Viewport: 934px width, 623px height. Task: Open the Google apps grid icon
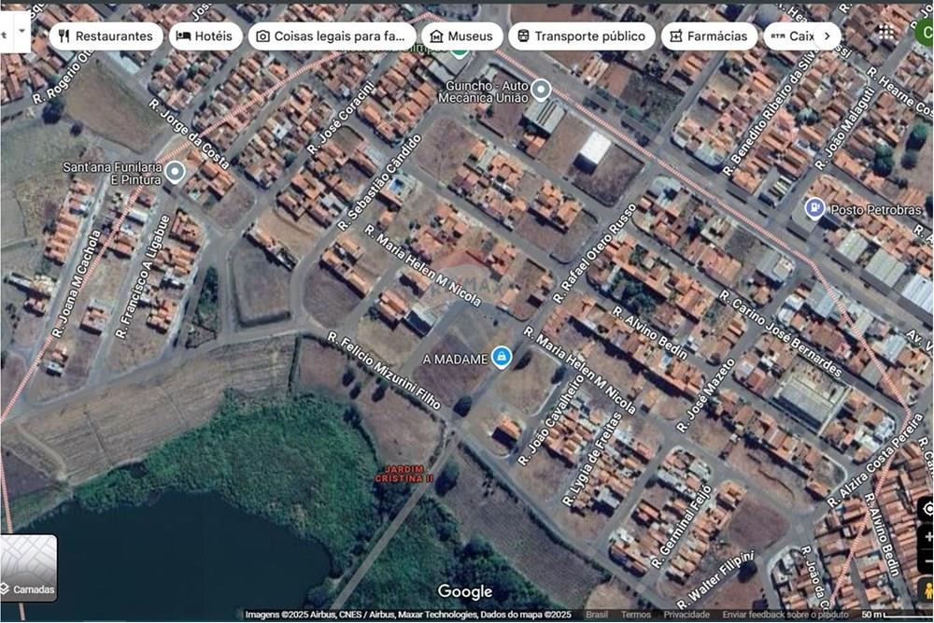click(x=884, y=31)
